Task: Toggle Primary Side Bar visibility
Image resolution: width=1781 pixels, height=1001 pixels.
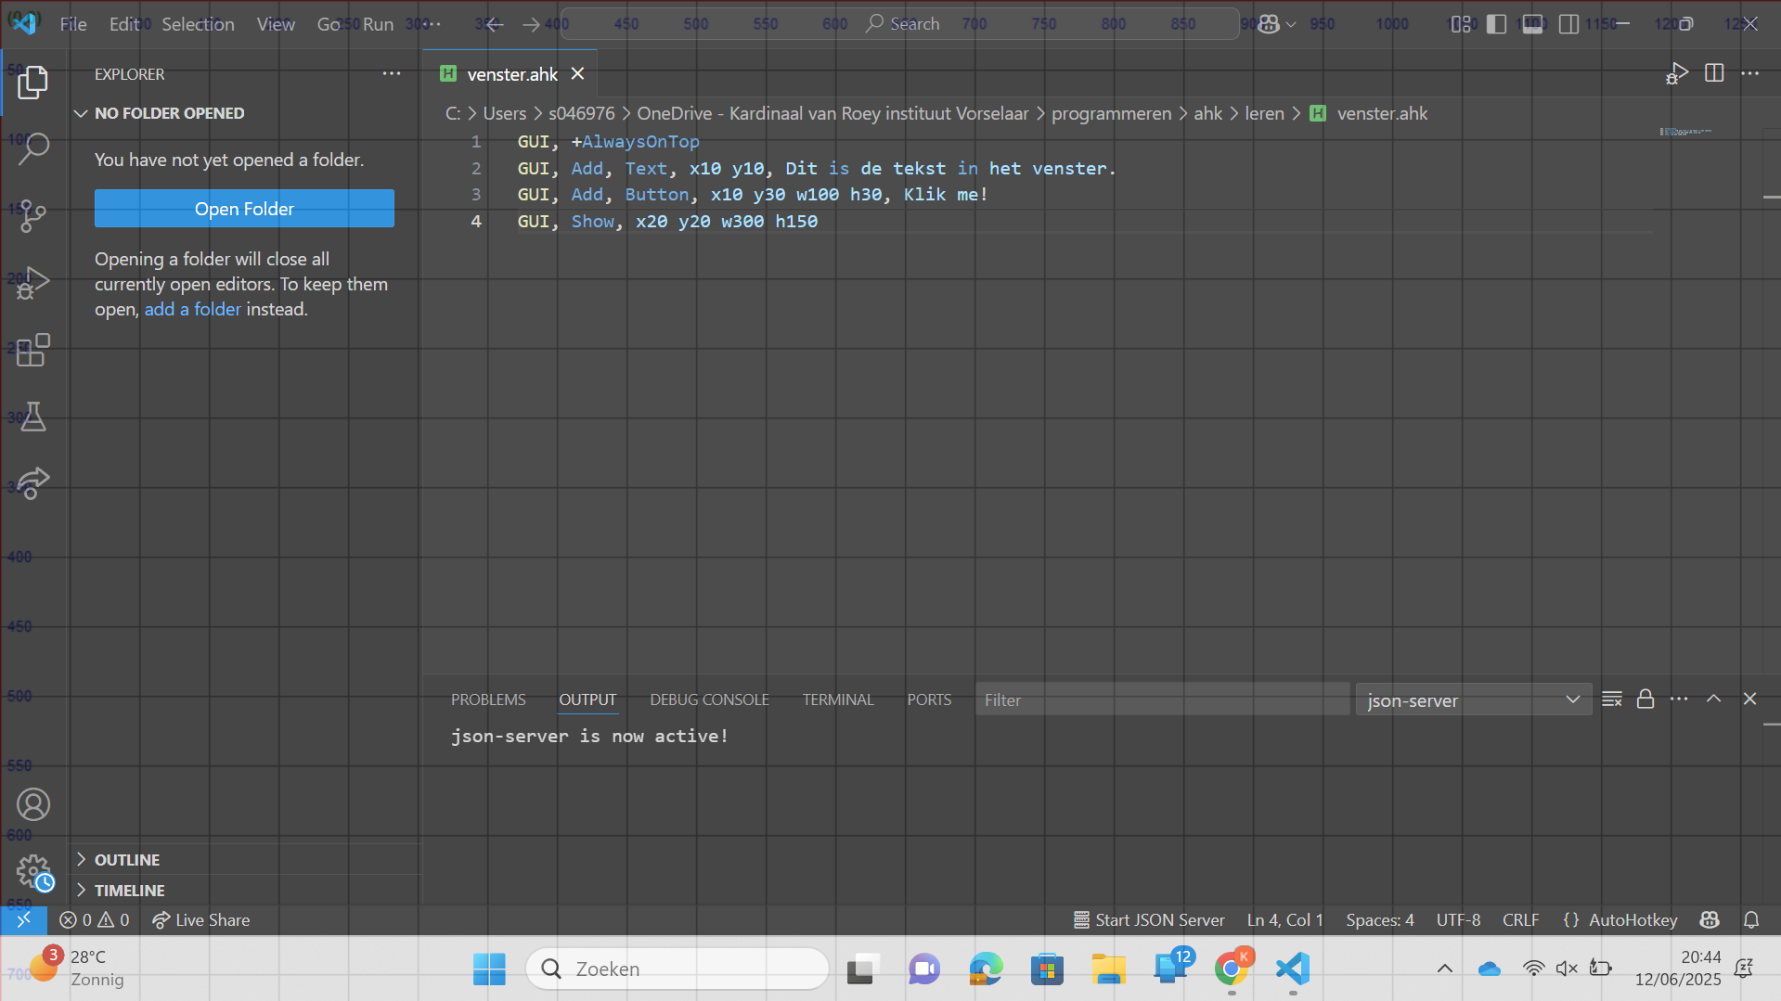Action: pyautogui.click(x=1496, y=24)
